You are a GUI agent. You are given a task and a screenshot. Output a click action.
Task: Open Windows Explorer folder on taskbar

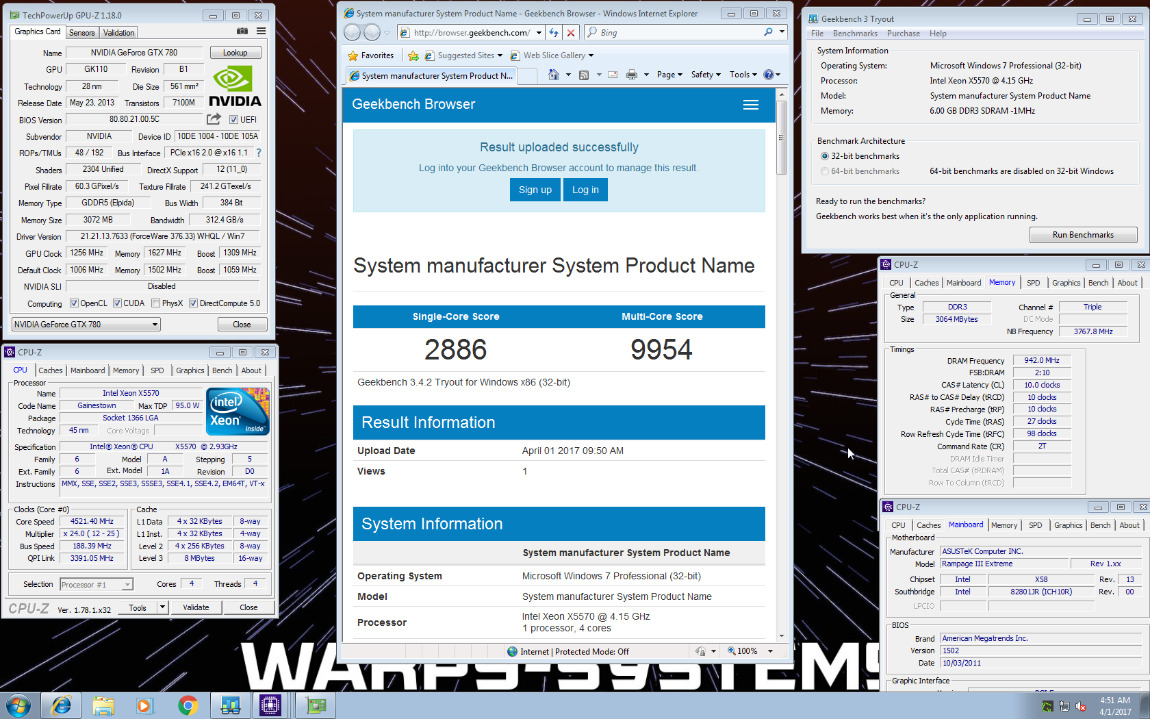tap(103, 705)
